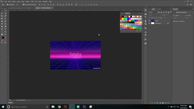Image resolution: width=194 pixels, height=109 pixels.
Task: Filter layers by type layers icon
Action: pyautogui.click(x=164, y=12)
